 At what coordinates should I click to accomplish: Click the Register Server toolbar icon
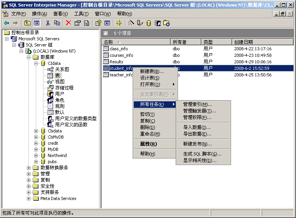140,23
